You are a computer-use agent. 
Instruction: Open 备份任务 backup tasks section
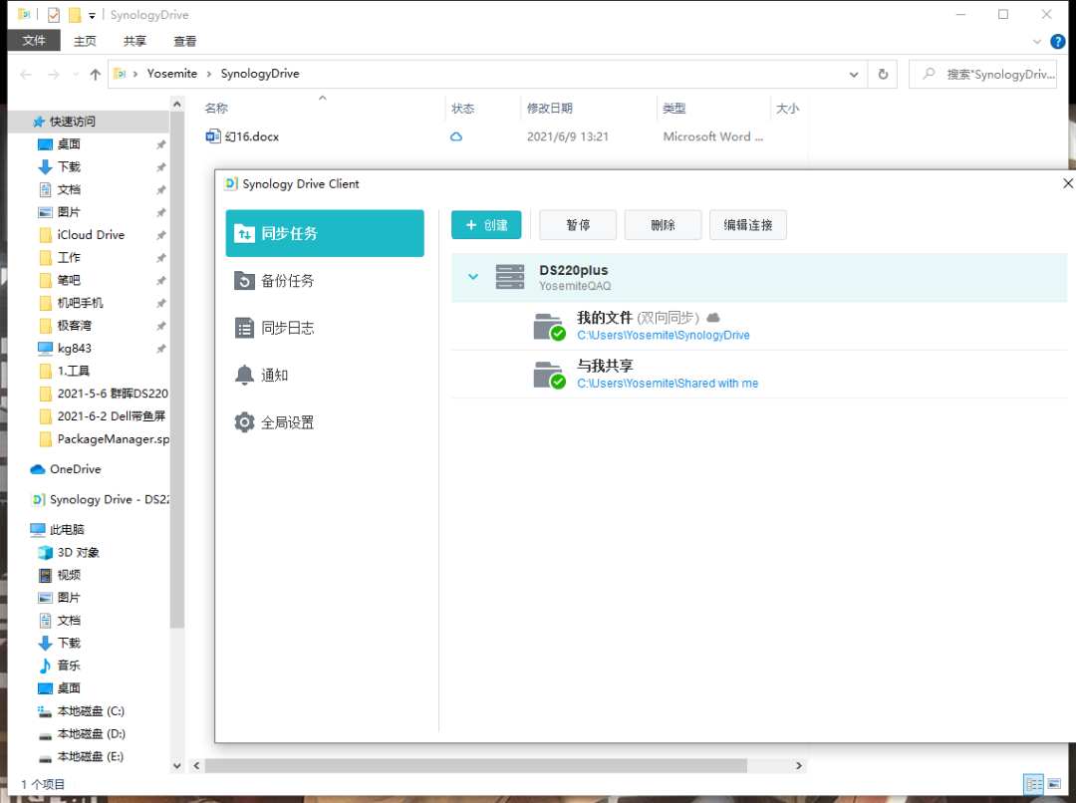[287, 281]
